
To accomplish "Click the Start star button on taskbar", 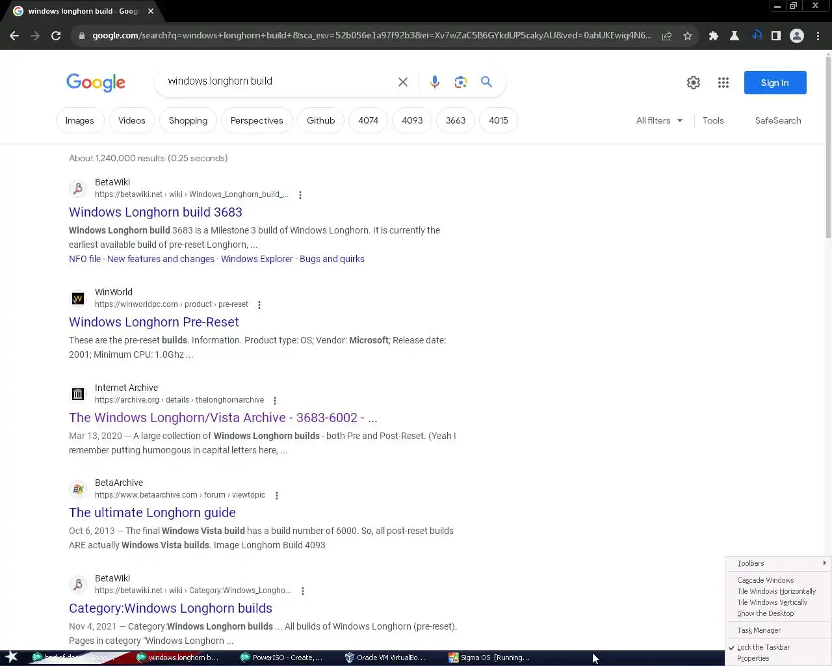I will [12, 658].
